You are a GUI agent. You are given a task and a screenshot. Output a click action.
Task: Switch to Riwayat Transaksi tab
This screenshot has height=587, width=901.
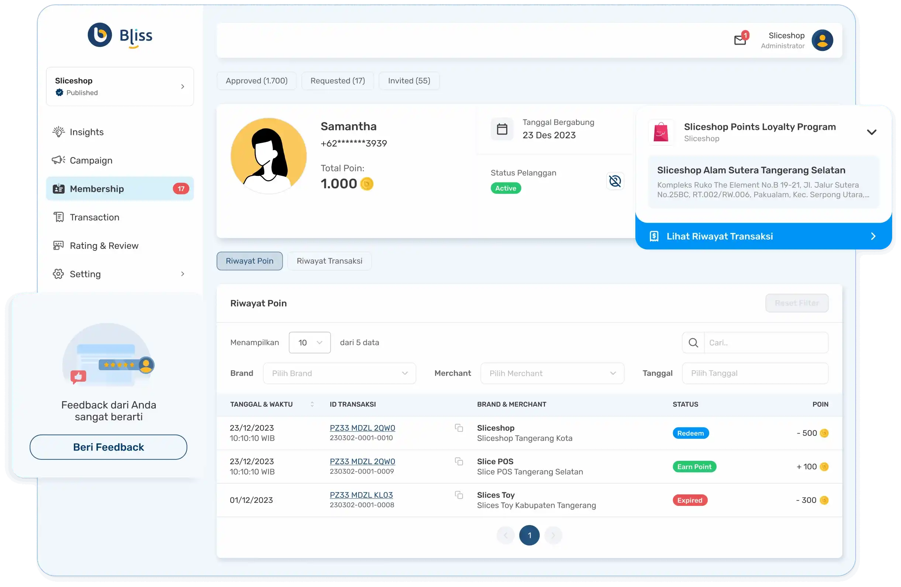point(329,261)
